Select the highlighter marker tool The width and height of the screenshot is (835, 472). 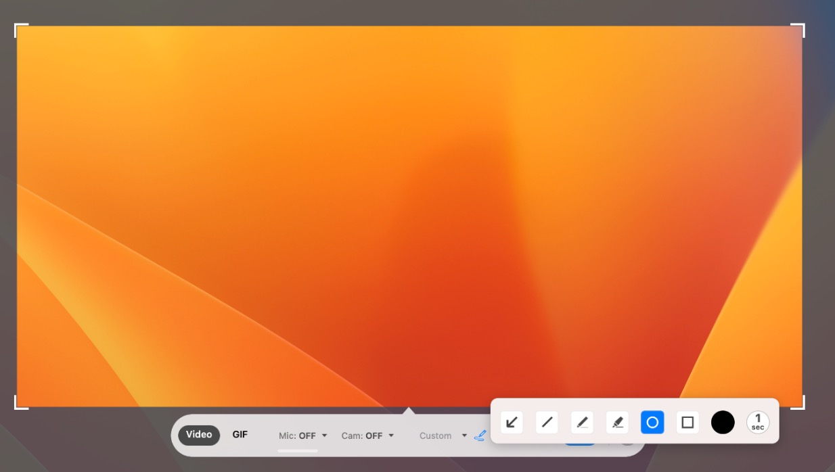pyautogui.click(x=617, y=423)
